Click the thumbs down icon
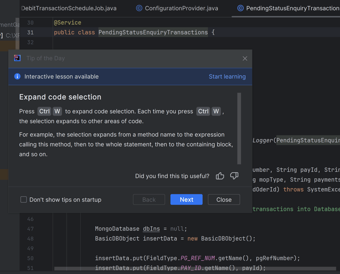 [234, 176]
